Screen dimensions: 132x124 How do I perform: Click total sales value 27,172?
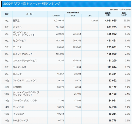point(112,87)
